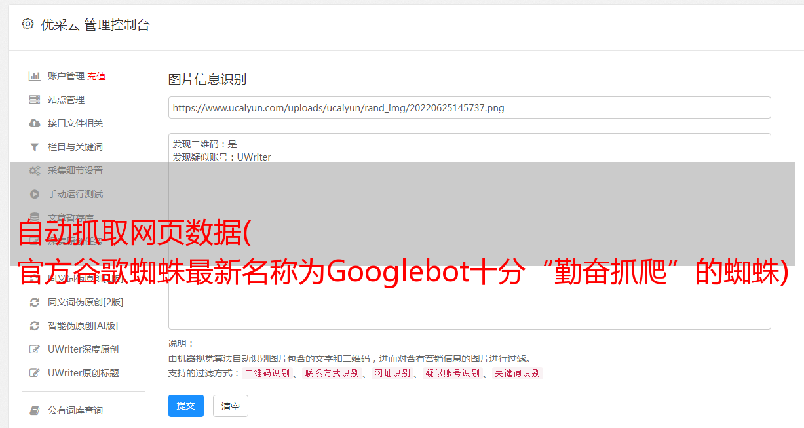804x428 pixels.
Task: Click the 发现疑似账号：UWriter result line
Action: coord(222,157)
